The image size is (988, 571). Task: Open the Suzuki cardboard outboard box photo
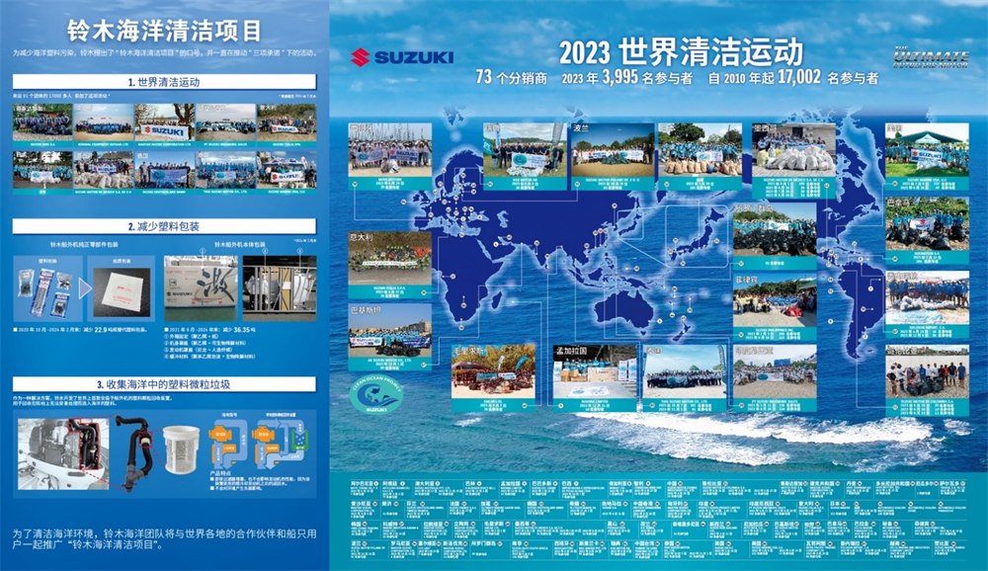pos(201,288)
